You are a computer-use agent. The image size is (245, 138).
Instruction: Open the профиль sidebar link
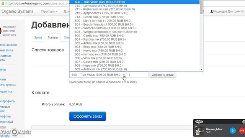[7, 101]
